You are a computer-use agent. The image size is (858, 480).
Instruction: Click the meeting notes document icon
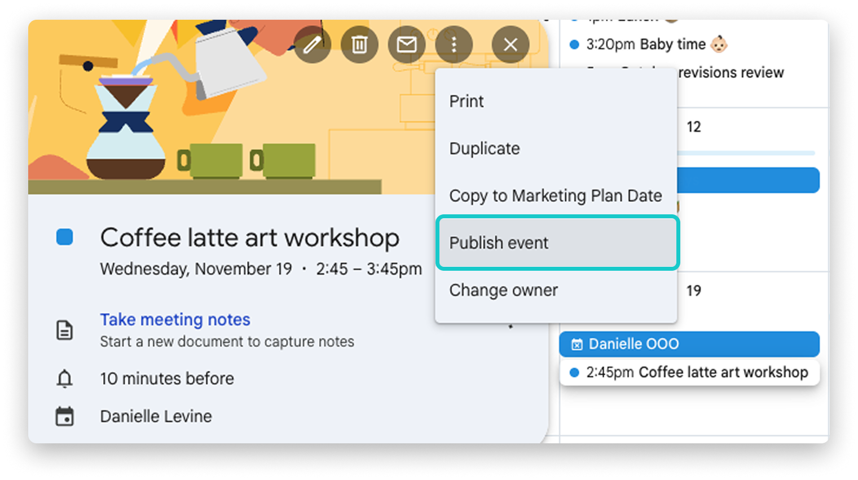pos(65,330)
